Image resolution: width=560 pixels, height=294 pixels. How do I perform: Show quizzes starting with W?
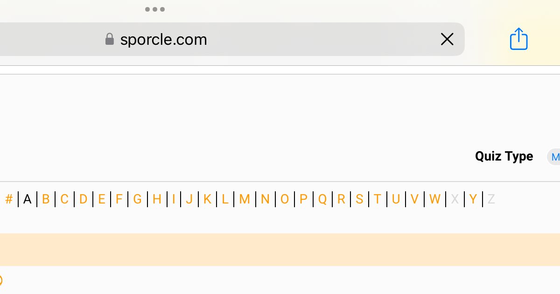[435, 199]
